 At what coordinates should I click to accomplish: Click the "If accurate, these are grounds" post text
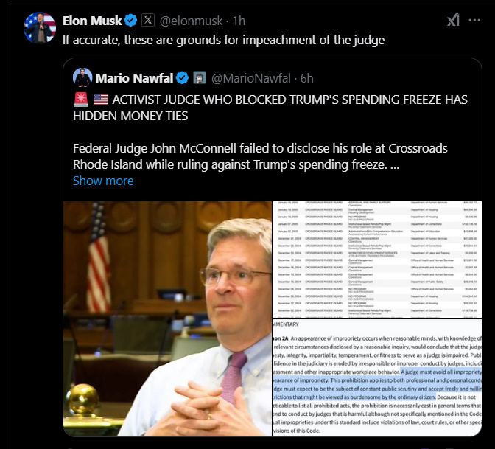(x=223, y=40)
